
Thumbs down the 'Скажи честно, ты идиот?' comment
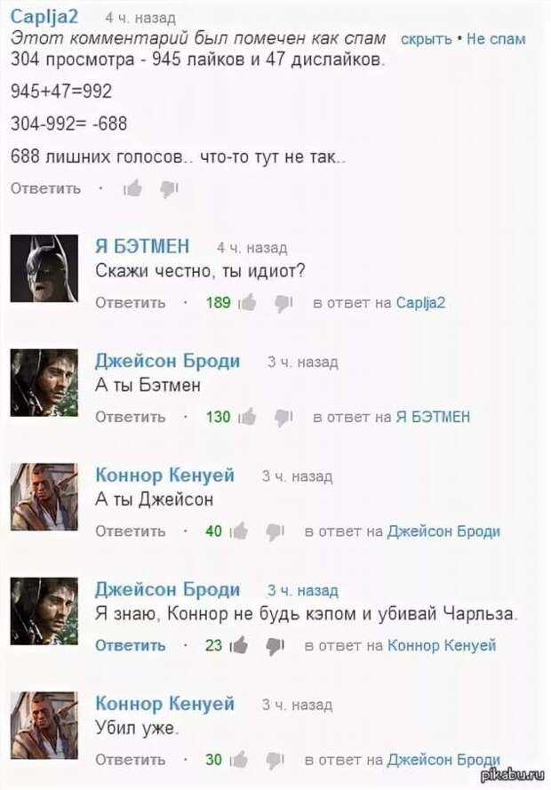(283, 303)
